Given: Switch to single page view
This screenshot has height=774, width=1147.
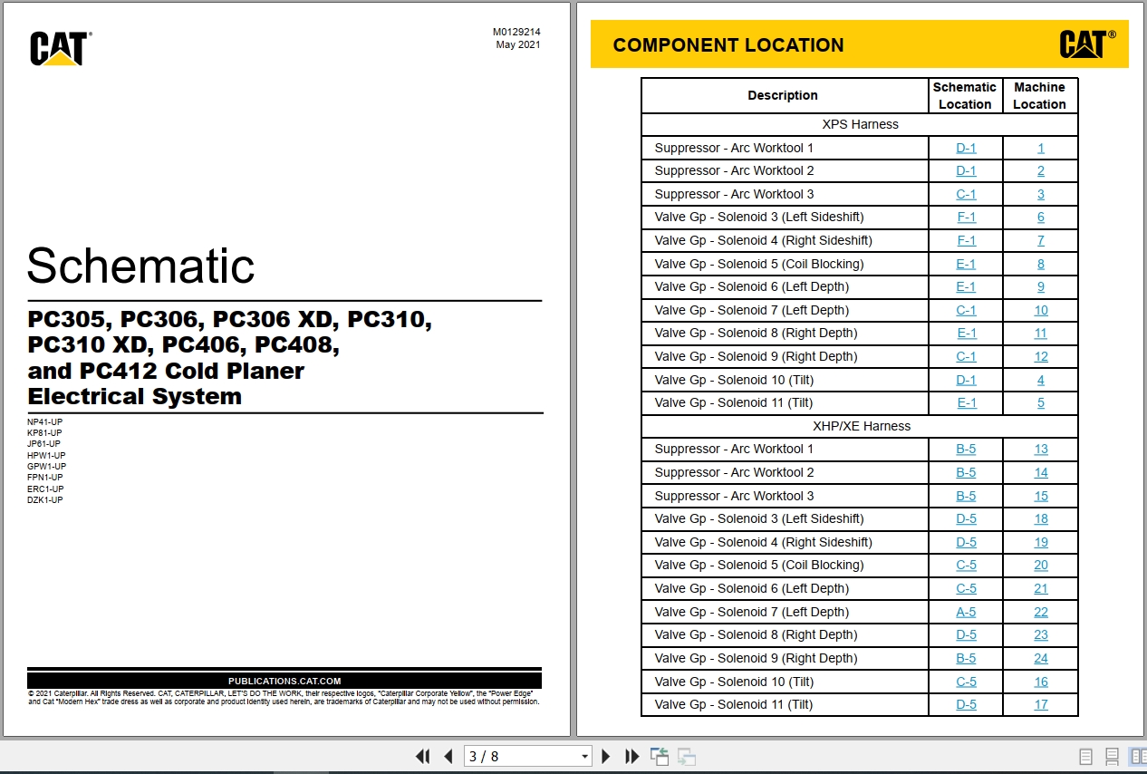Looking at the screenshot, I should (1086, 756).
